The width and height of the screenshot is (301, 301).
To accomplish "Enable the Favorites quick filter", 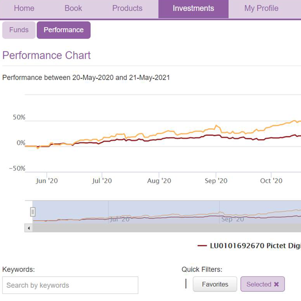I will [215, 284].
